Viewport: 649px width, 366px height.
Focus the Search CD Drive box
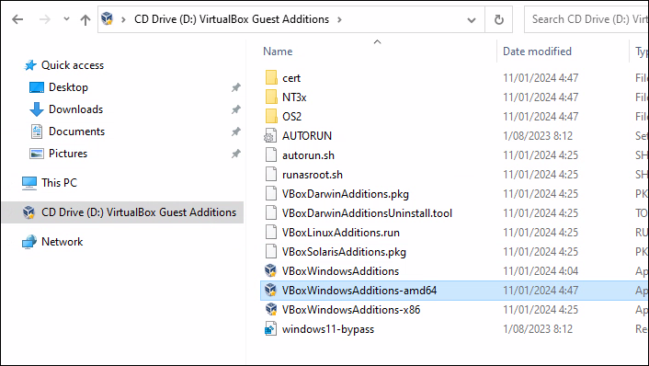[586, 19]
